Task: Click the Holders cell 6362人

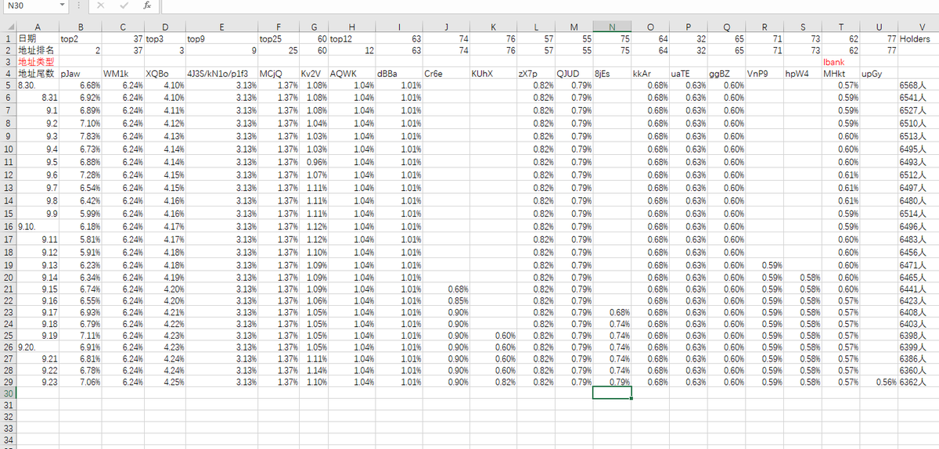Action: pos(919,380)
